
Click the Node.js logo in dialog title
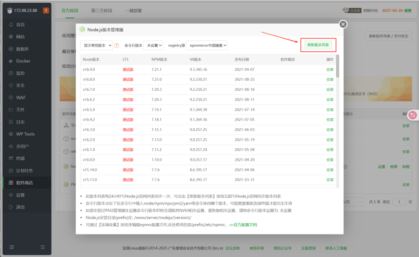[x=82, y=29]
